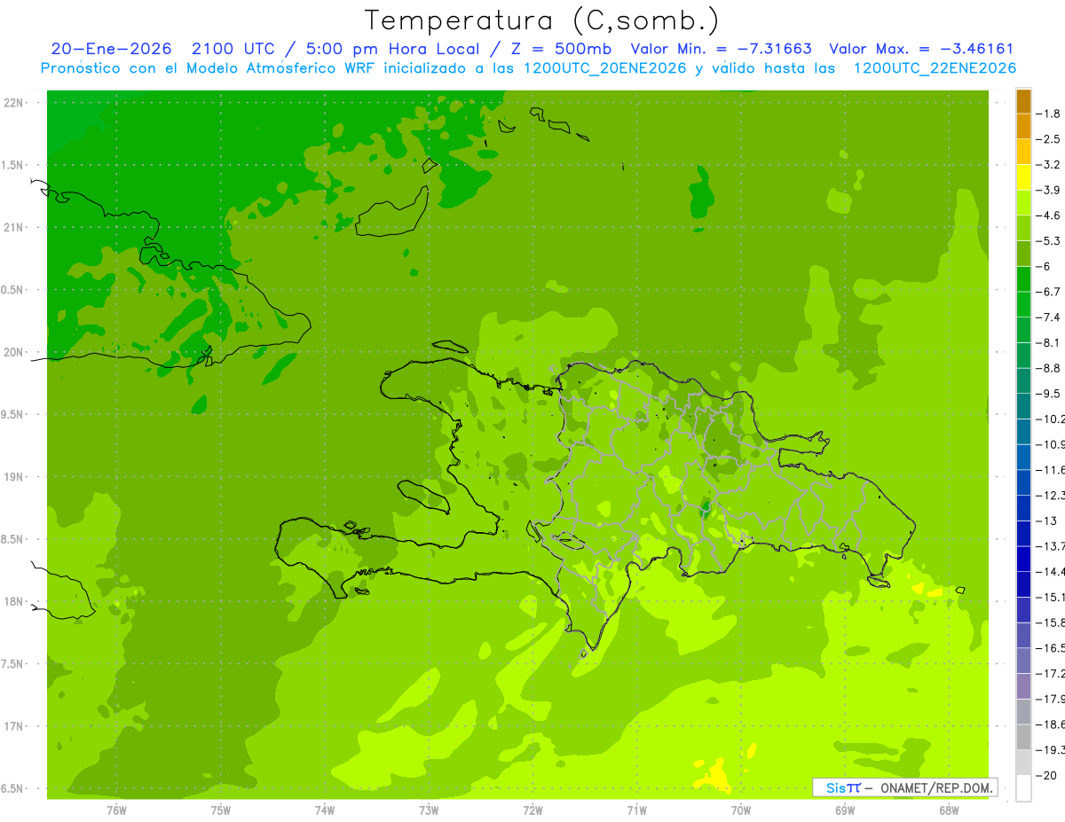Viewport: 1065px width, 822px height.
Task: Click the '17N' latitude label
Action: point(14,726)
